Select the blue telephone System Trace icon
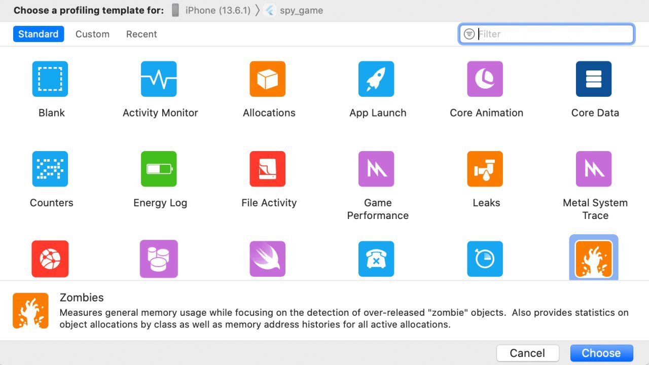Screen dimensions: 649x365 pyautogui.click(x=376, y=259)
